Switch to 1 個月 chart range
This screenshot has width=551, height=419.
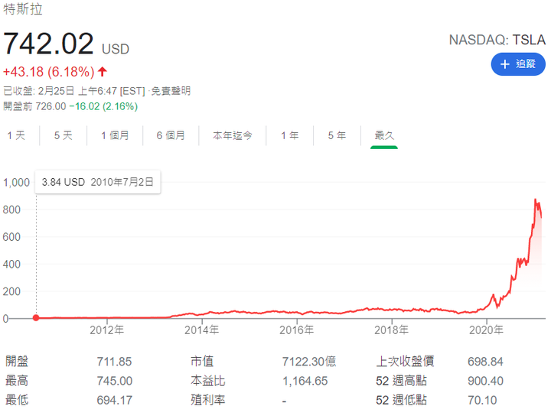point(115,135)
